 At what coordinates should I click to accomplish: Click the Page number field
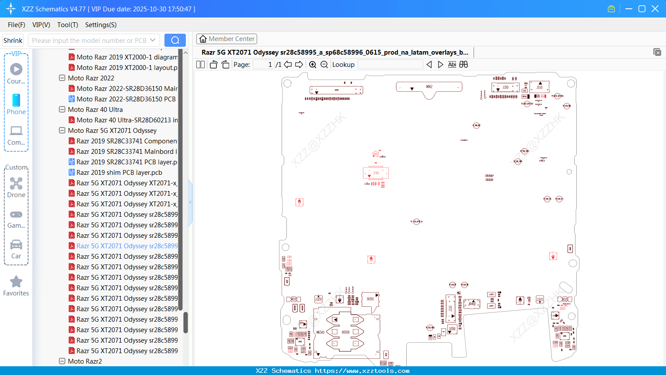(264, 64)
